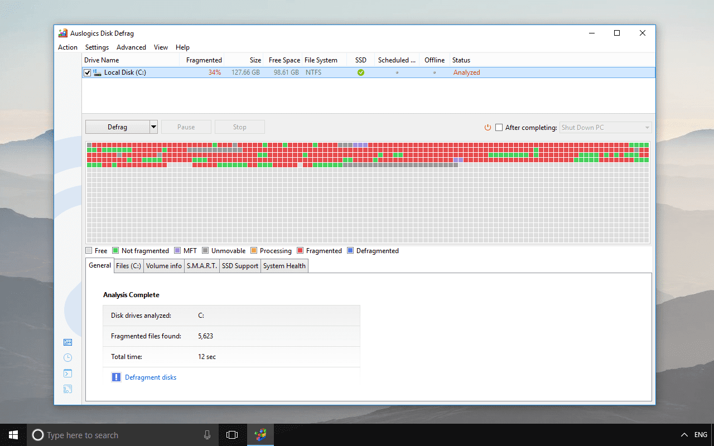Image resolution: width=714 pixels, height=446 pixels.
Task: Click the orange power icon near After completing
Action: point(488,128)
